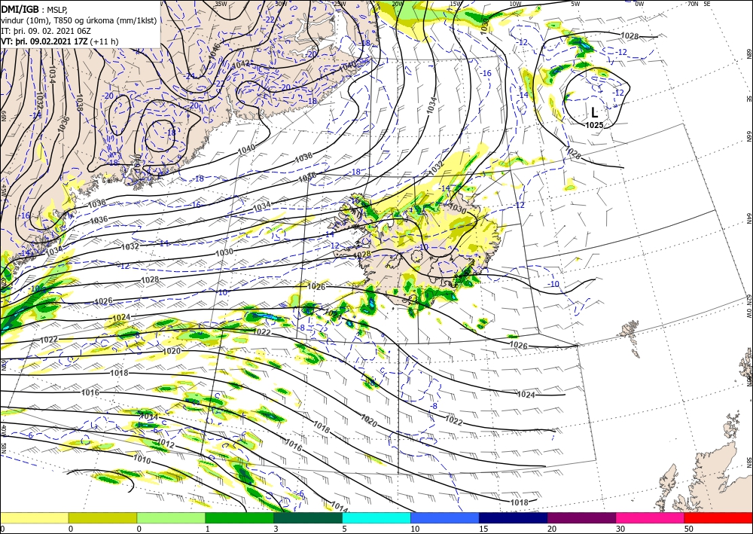Click the '1042' isobar label
753x534 pixels.
pyautogui.click(x=241, y=63)
